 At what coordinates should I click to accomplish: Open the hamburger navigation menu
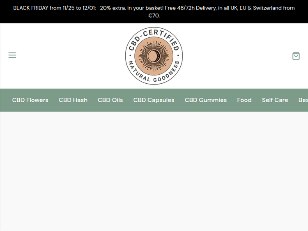click(x=12, y=55)
